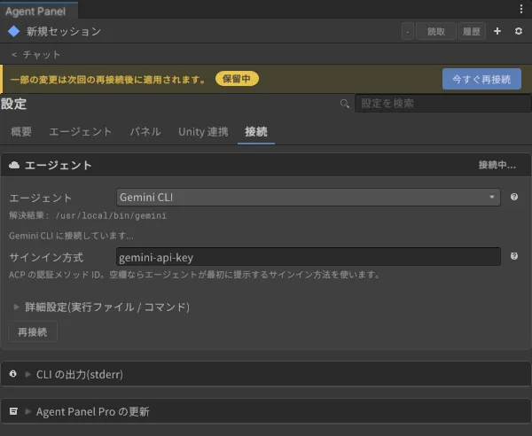Click 今すぐ再接続 to reconnect now
532x436 pixels.
[x=481, y=79]
